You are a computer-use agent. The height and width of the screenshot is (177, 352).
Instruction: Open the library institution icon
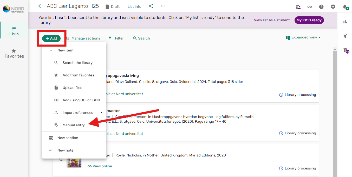coord(298,7)
